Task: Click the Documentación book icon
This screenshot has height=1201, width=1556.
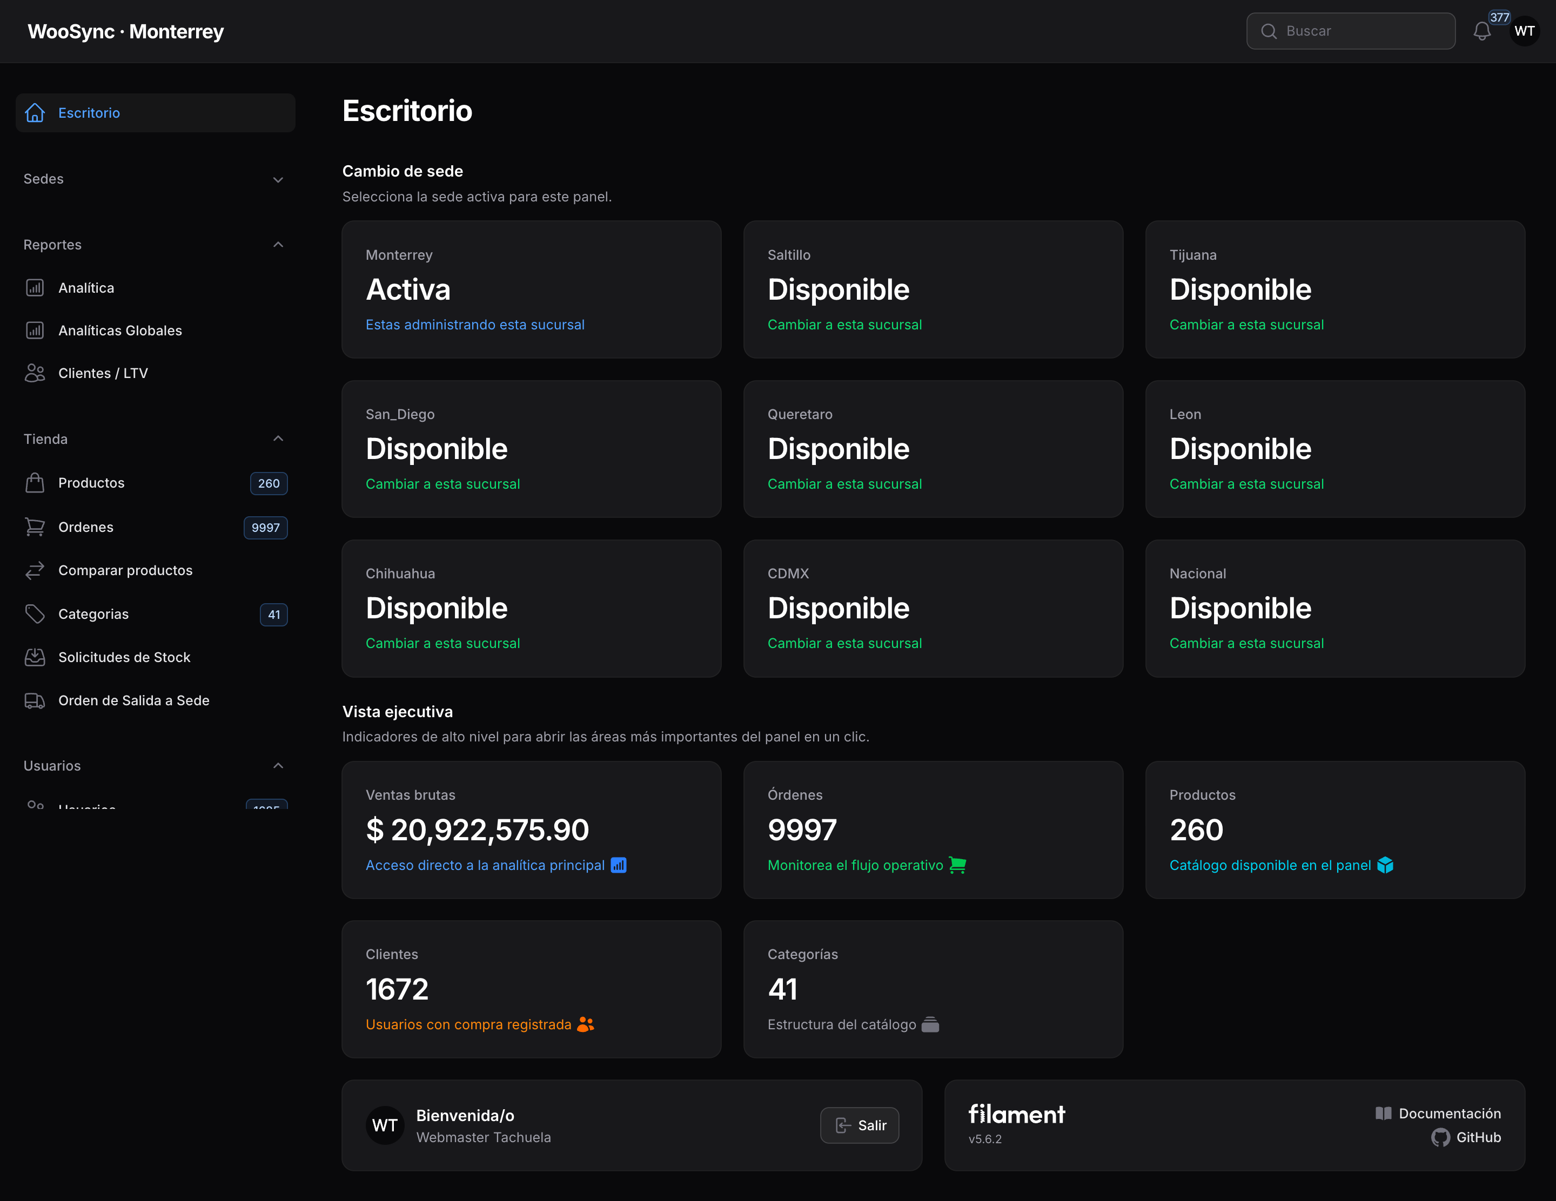Action: coord(1384,1114)
